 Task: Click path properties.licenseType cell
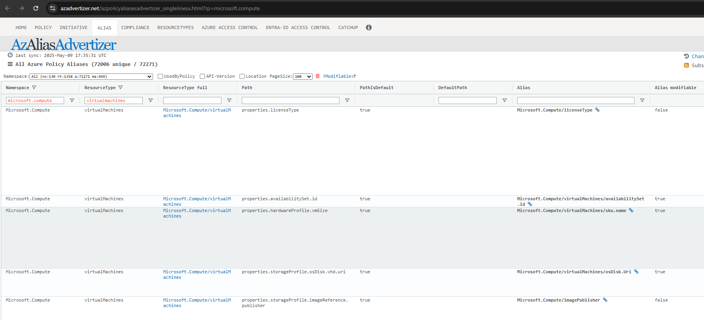[x=270, y=110]
